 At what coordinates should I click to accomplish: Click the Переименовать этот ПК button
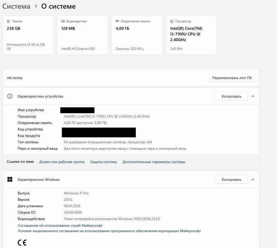pos(232,78)
